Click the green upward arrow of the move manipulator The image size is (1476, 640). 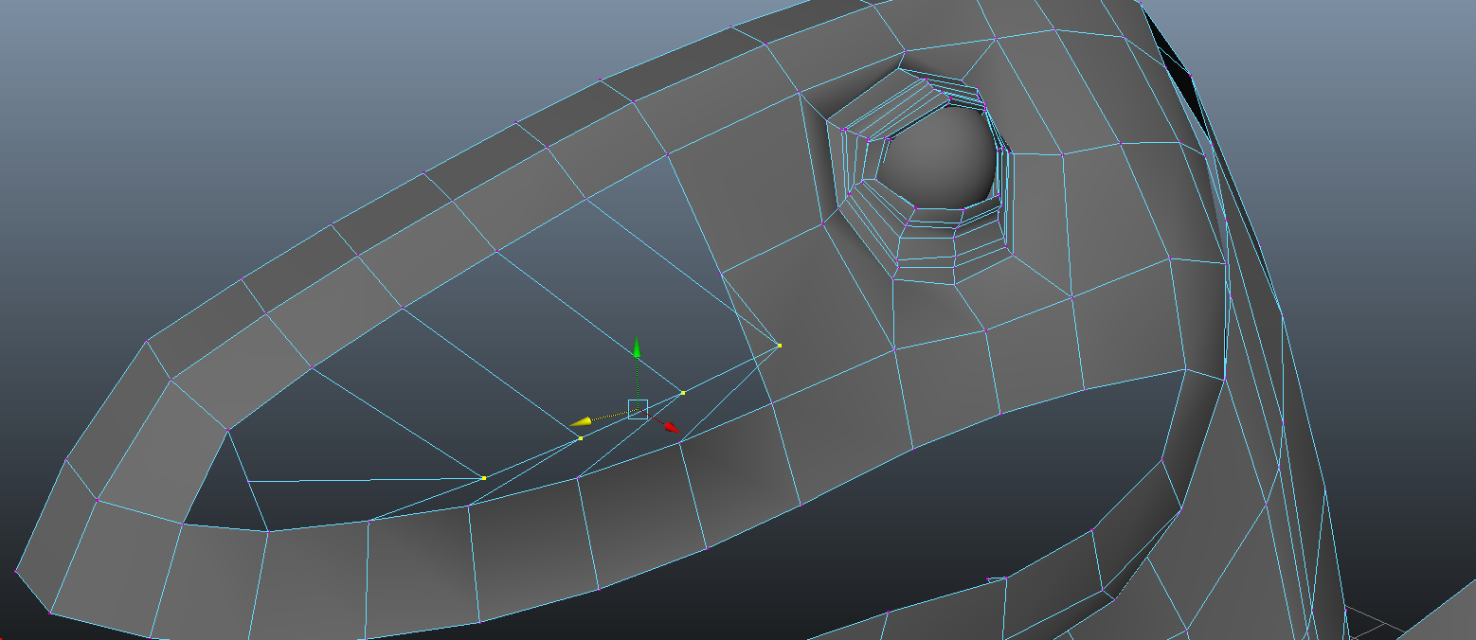pyautogui.click(x=637, y=348)
